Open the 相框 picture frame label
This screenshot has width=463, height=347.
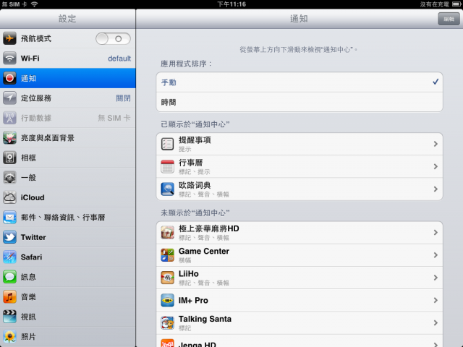click(x=28, y=158)
